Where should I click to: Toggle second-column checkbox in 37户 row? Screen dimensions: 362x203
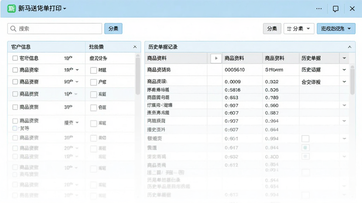coord(93,108)
